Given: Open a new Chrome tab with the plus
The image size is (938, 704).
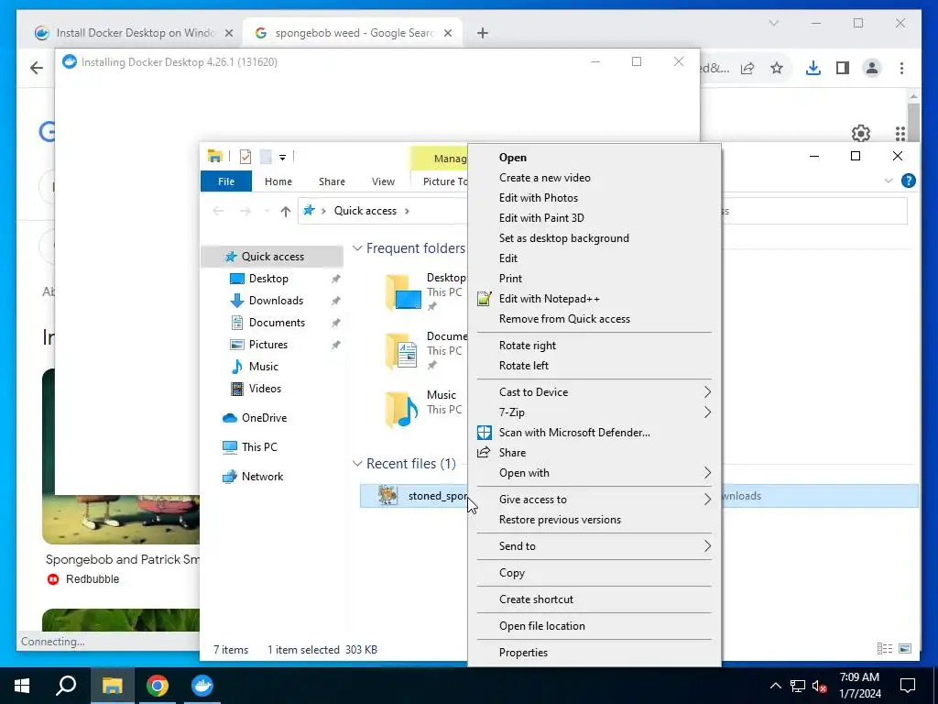Looking at the screenshot, I should point(483,34).
